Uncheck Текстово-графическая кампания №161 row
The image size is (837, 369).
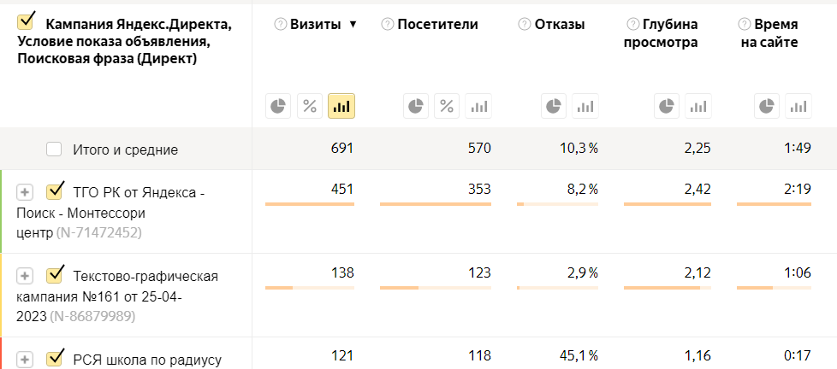(x=56, y=273)
